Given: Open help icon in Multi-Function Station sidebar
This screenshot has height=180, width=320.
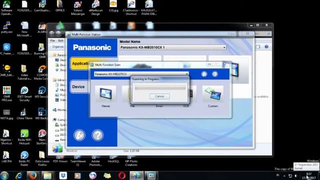Looking at the screenshot, I should click(97, 135).
